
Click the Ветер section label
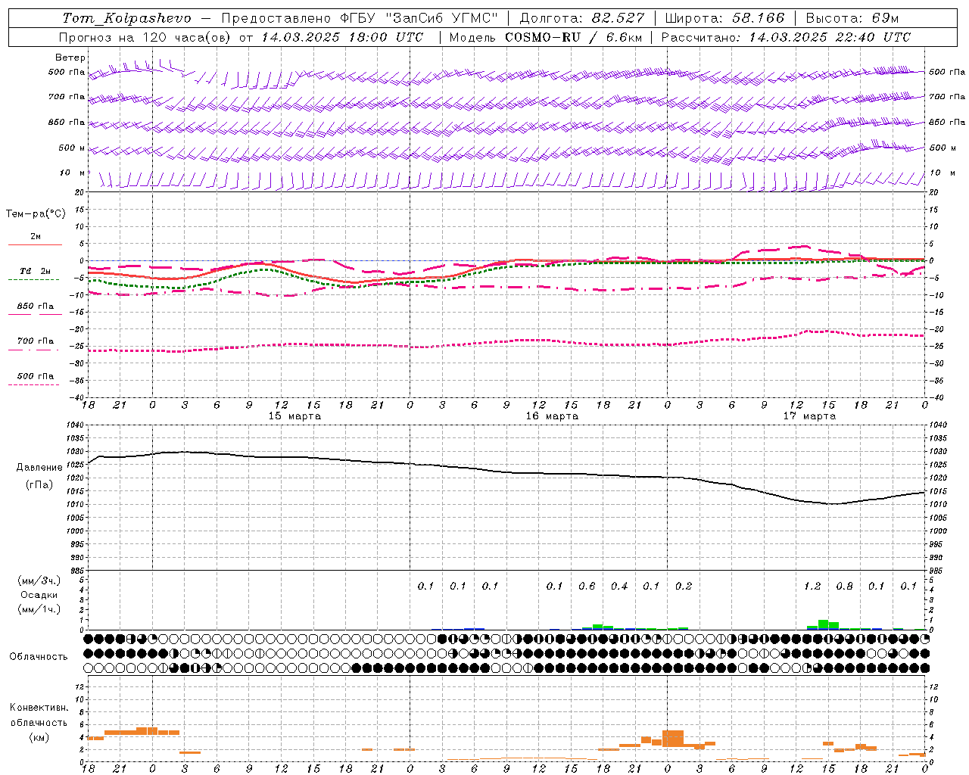[70, 58]
